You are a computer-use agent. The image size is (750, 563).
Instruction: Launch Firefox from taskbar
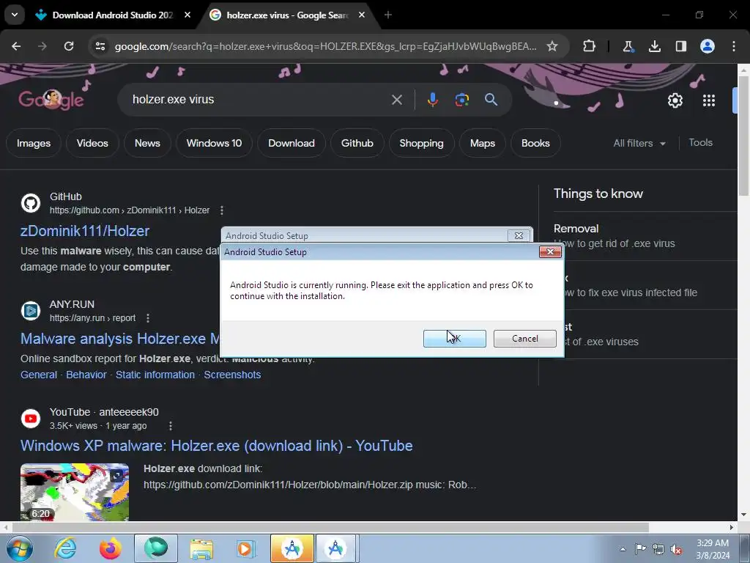point(111,548)
